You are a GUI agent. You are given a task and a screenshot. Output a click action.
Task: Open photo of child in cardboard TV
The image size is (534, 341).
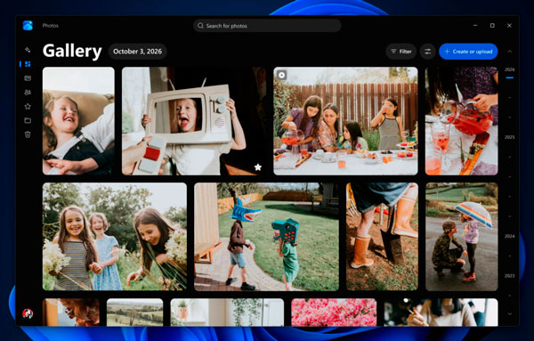point(194,121)
